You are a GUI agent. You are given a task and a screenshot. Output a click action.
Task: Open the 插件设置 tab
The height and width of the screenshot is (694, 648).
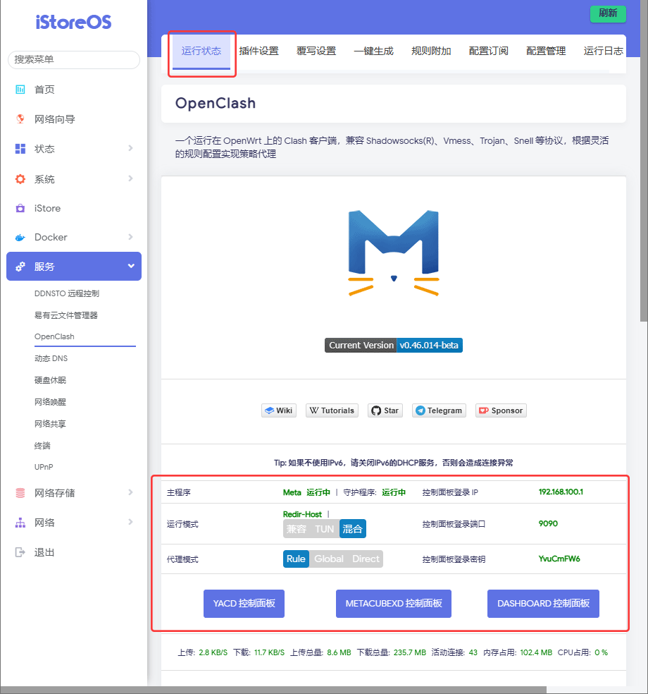pos(258,50)
